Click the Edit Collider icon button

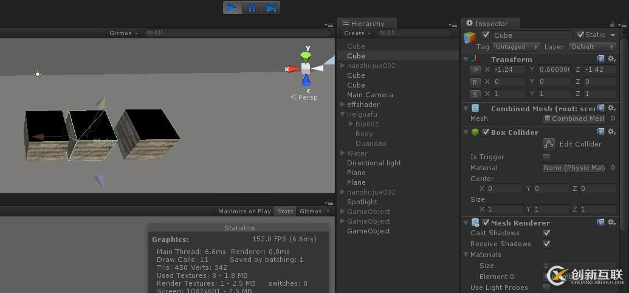(548, 143)
